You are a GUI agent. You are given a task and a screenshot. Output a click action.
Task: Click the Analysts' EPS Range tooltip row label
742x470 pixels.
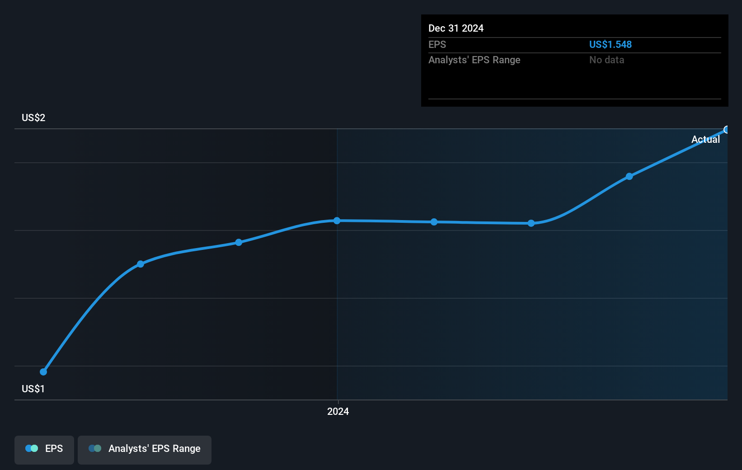click(x=474, y=60)
